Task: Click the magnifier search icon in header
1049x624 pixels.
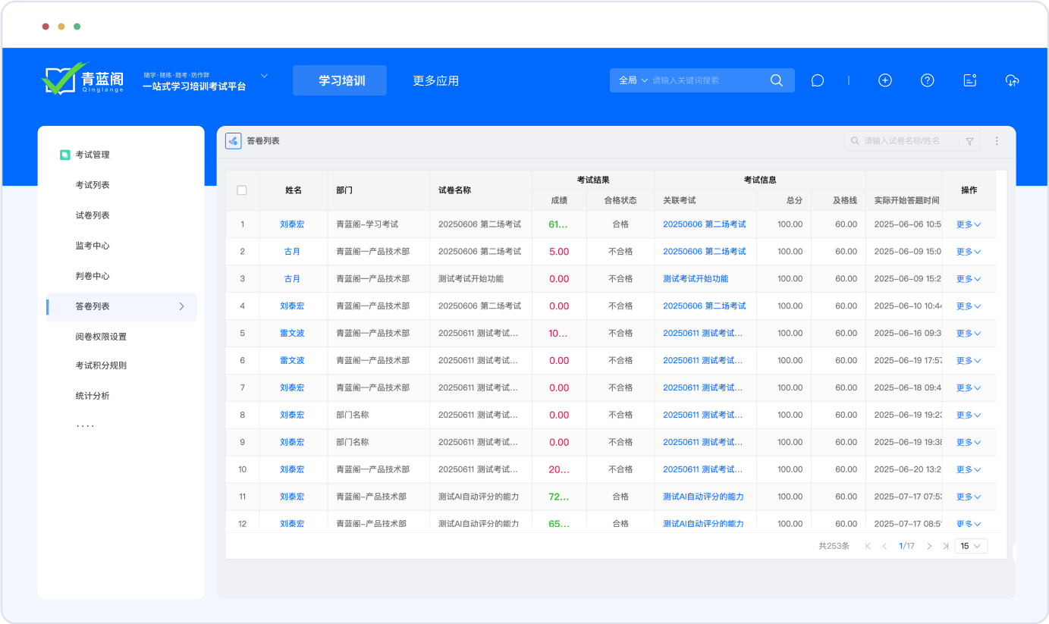Action: pos(776,80)
